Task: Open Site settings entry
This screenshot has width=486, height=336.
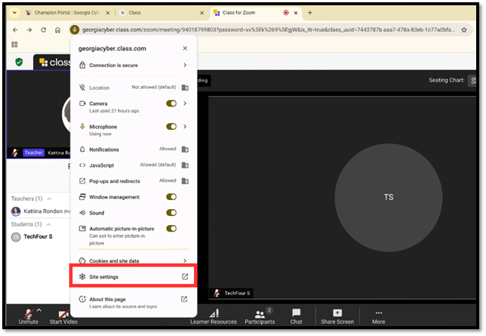Action: [134, 276]
